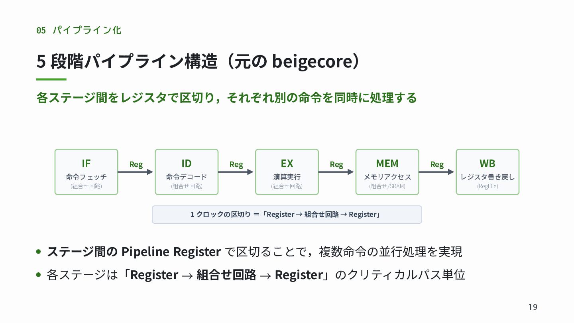Click the WB レジスタ書き戻し stage box
Image resolution: width=574 pixels, height=323 pixels.
pos(488,172)
